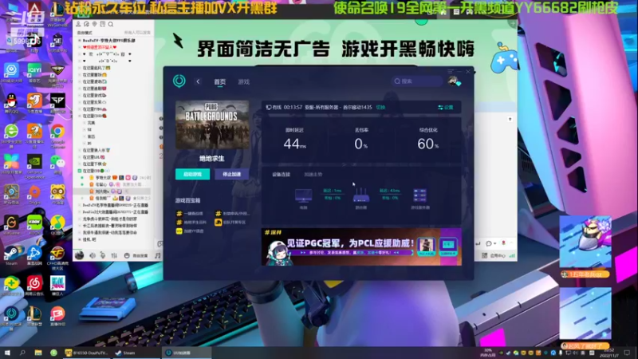Open the team lobby toolbox item
638x359 pixels.
[230, 223]
